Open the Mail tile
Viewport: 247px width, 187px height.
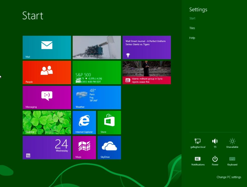click(x=47, y=48)
